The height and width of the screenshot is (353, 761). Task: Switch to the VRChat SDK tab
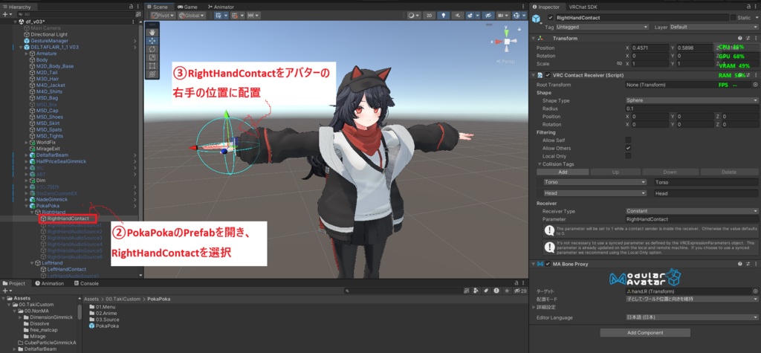(584, 7)
